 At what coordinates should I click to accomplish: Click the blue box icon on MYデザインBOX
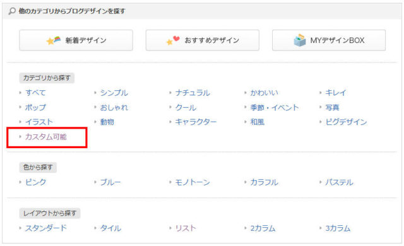click(x=300, y=40)
